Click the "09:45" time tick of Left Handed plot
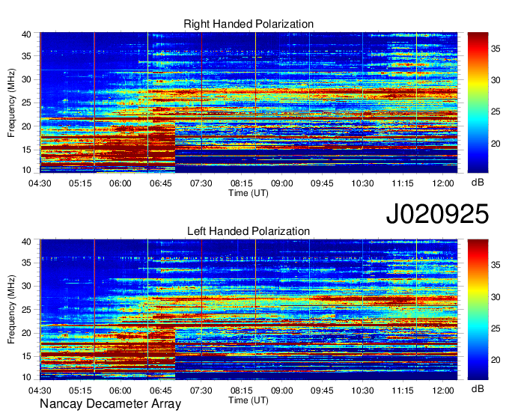This screenshot has width=509, height=413. [x=322, y=391]
